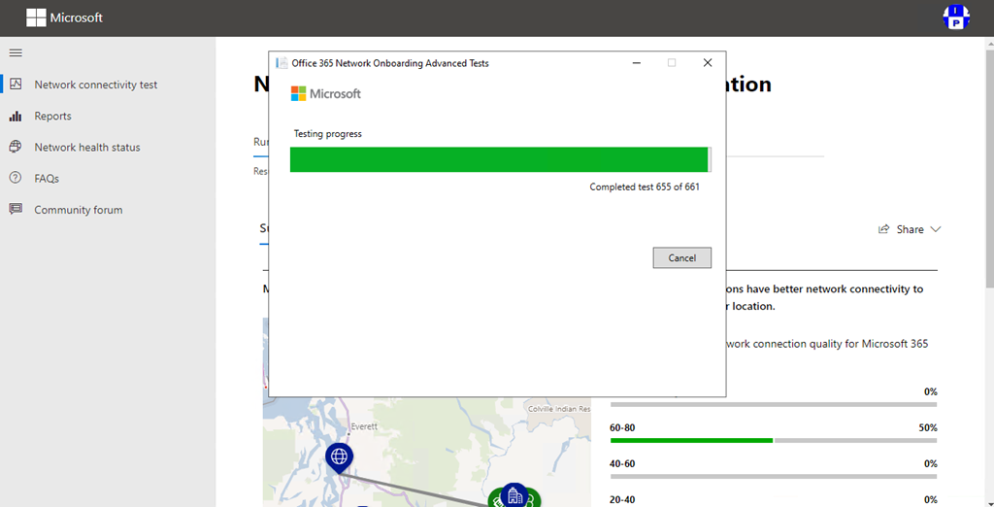Click the FAQs question mark icon

(x=16, y=179)
